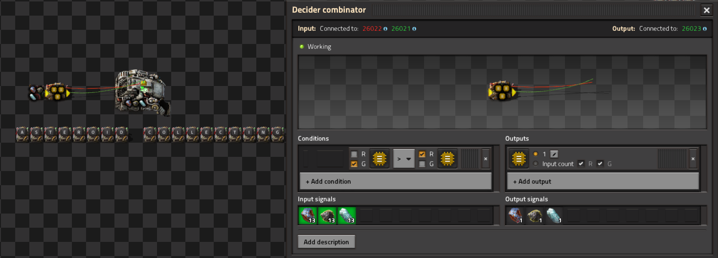Screen dimensions: 718x258
Task: Click the first input signal with count 13
Action: point(308,215)
